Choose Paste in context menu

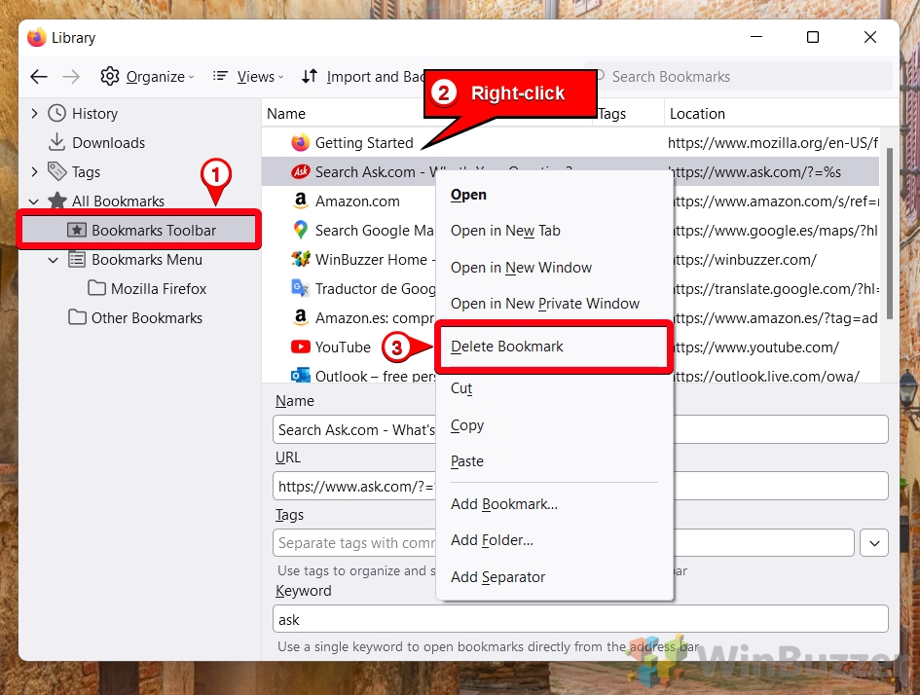(x=555, y=461)
